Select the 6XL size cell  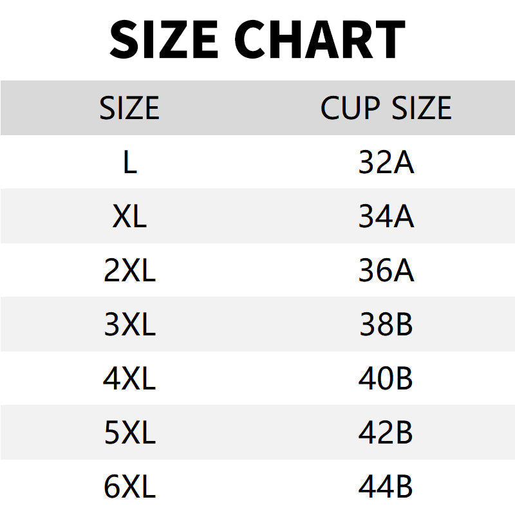point(130,487)
